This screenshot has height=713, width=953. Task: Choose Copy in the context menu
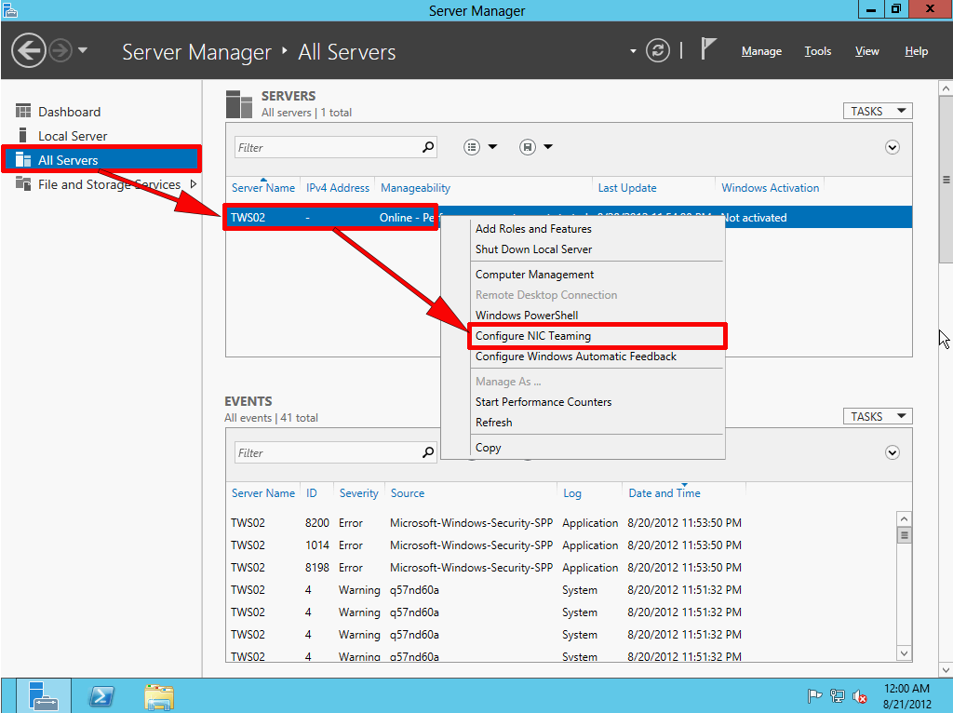point(488,448)
